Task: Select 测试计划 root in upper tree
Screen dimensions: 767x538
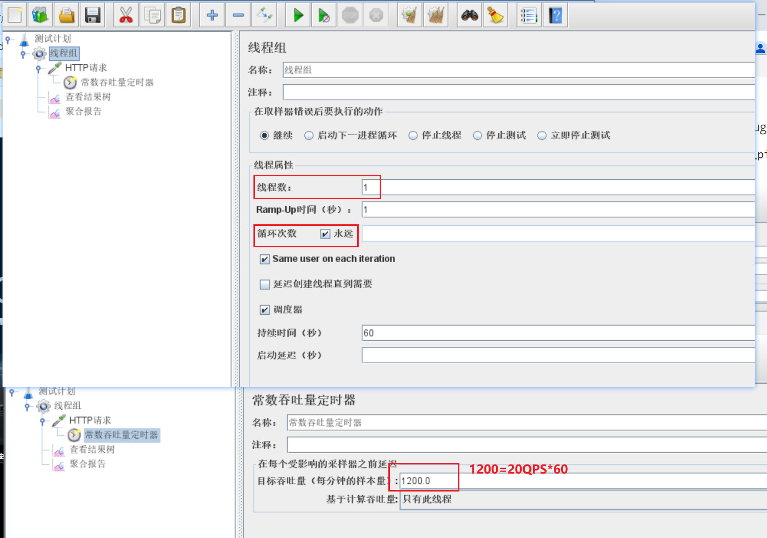Action: point(53,38)
